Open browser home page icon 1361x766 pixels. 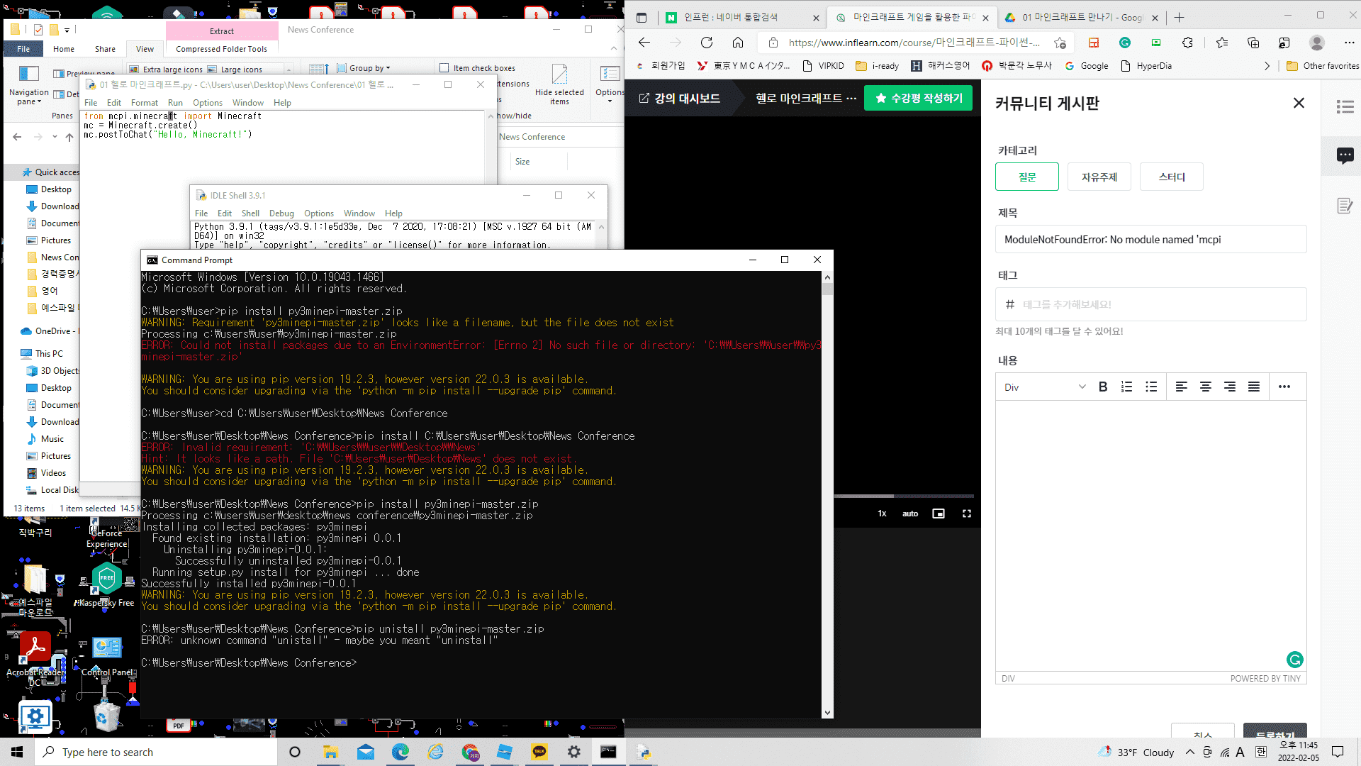738,43
